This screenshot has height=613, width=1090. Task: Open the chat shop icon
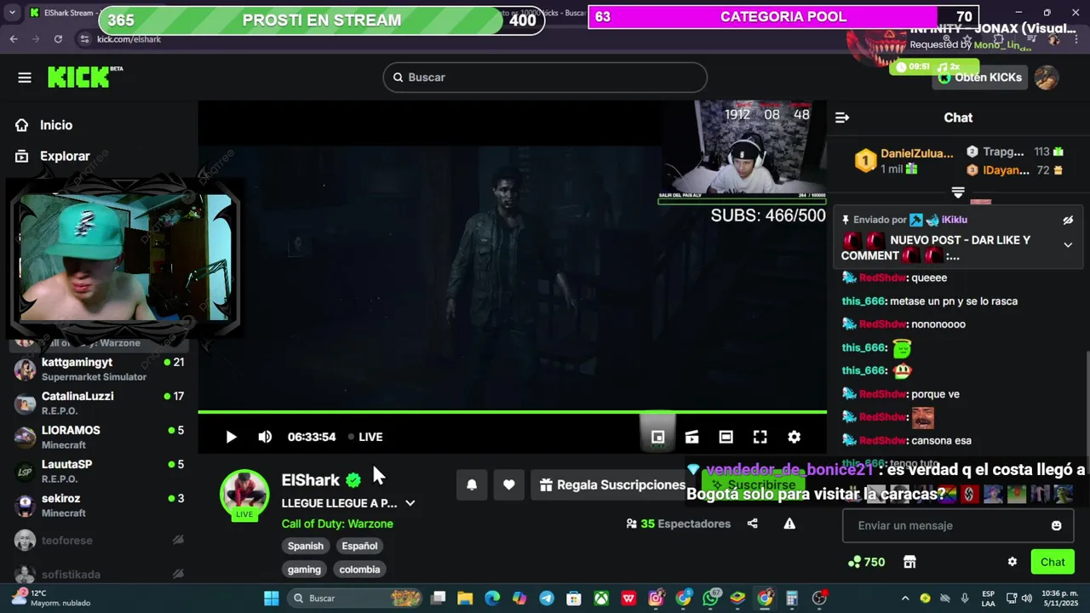click(x=909, y=562)
